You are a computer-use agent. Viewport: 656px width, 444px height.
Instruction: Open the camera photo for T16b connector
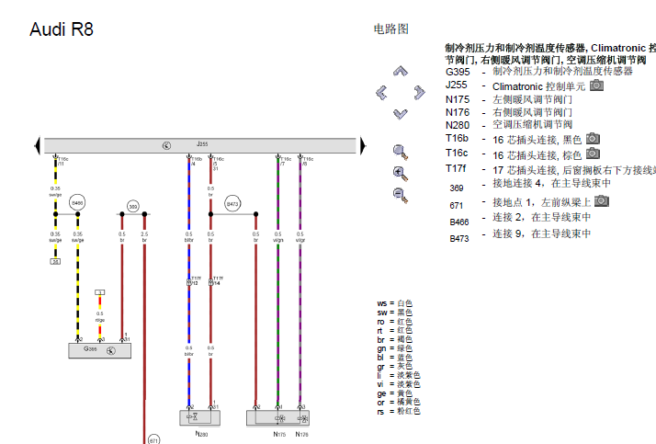(593, 138)
